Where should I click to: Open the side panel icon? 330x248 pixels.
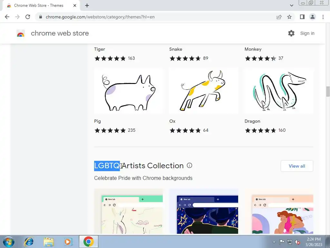point(302,17)
